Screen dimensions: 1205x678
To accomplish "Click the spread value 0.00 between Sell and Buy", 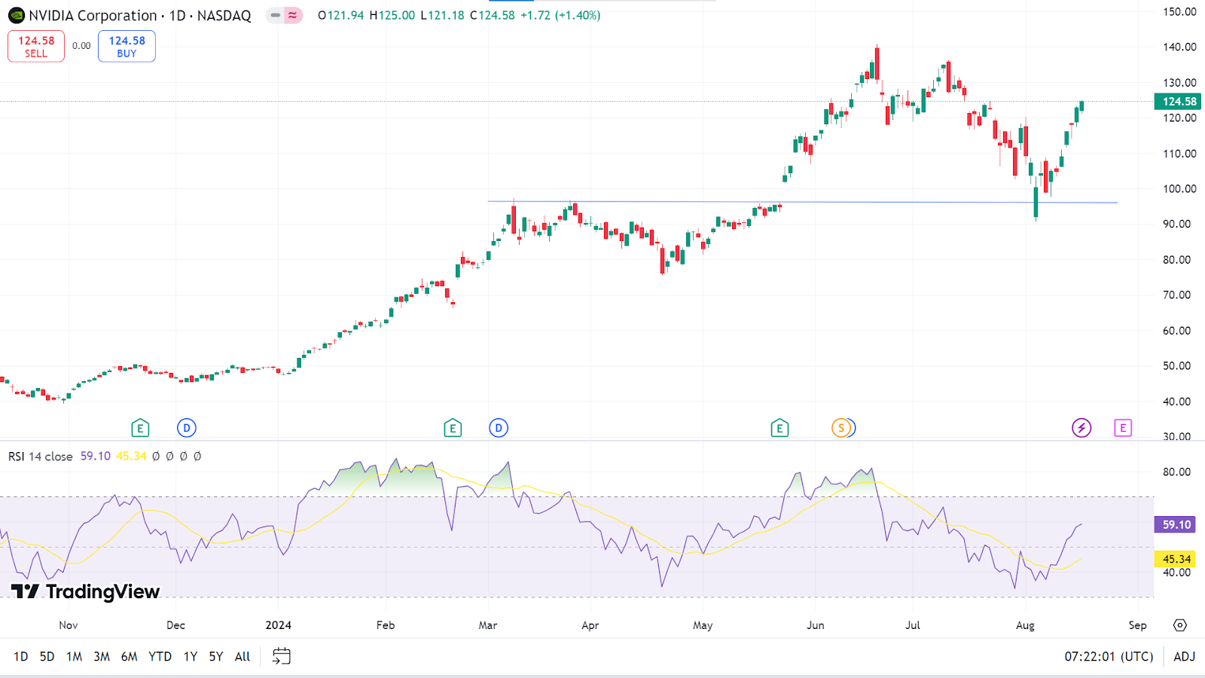I will pyautogui.click(x=81, y=46).
